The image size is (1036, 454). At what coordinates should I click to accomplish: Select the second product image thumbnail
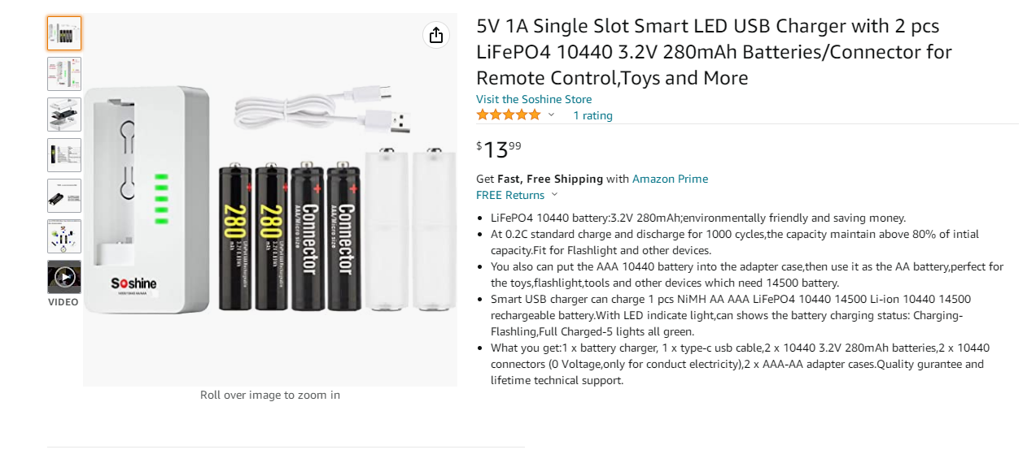point(64,74)
